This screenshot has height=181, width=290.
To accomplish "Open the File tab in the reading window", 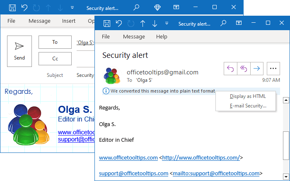I will (106, 36).
